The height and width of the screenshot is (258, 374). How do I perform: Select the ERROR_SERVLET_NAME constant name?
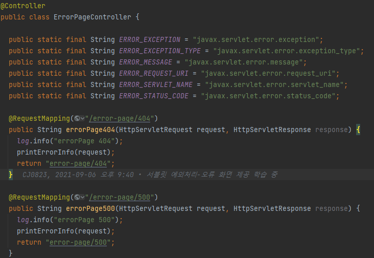pos(156,84)
